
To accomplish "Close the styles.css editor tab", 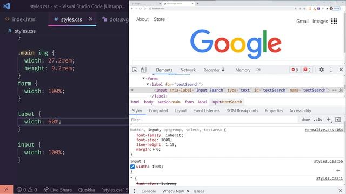I will coord(90,19).
